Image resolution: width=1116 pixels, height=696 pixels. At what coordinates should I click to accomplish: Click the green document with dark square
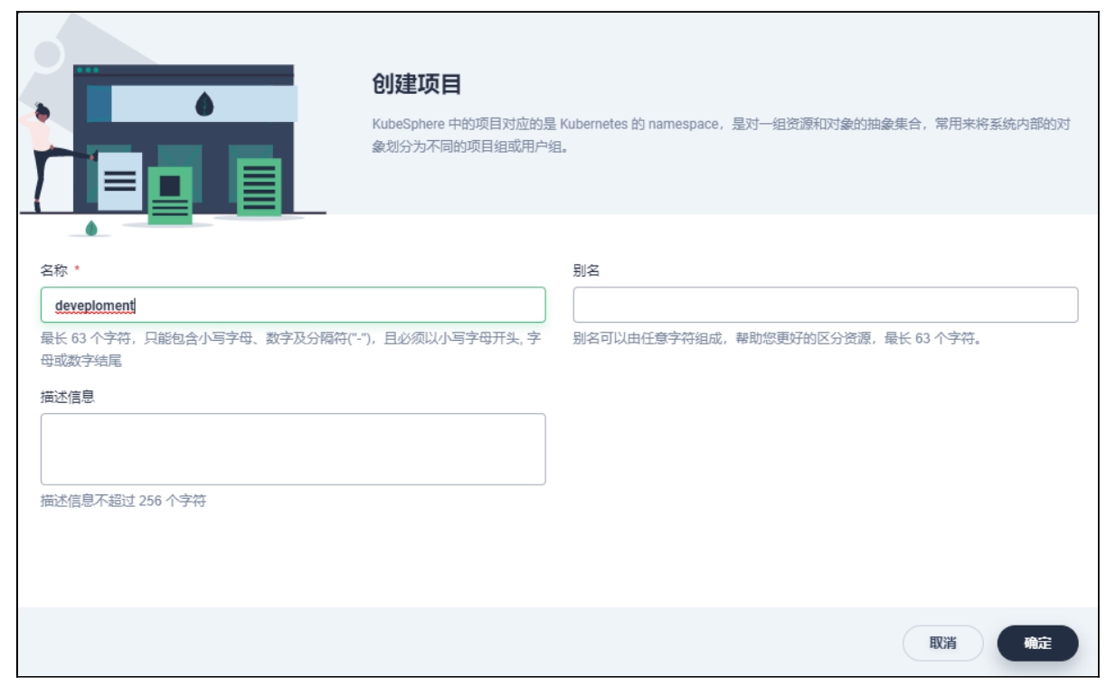(170, 194)
